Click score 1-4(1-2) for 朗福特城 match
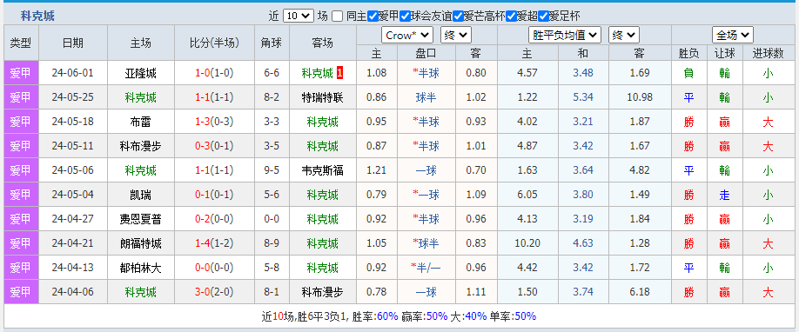Image resolution: width=799 pixels, height=332 pixels. (214, 244)
